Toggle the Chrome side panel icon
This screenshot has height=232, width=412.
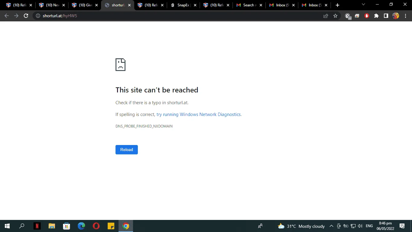pyautogui.click(x=386, y=16)
